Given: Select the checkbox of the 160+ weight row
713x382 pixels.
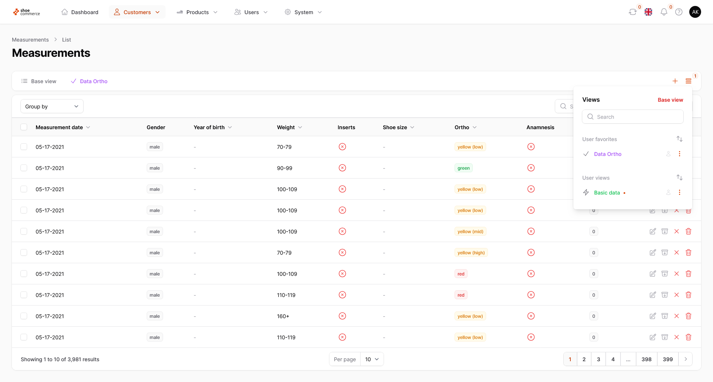Looking at the screenshot, I should 24,316.
